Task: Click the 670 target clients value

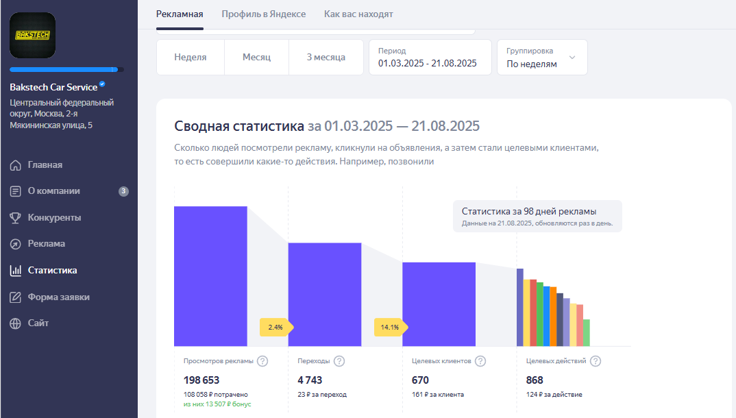Action: click(421, 380)
